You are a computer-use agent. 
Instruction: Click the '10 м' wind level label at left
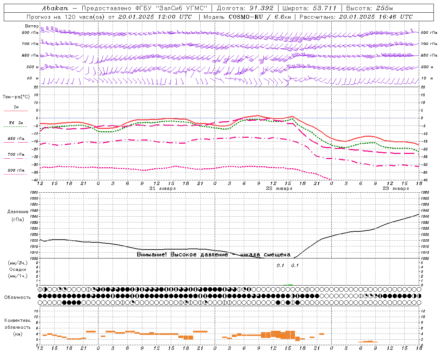pyautogui.click(x=33, y=78)
